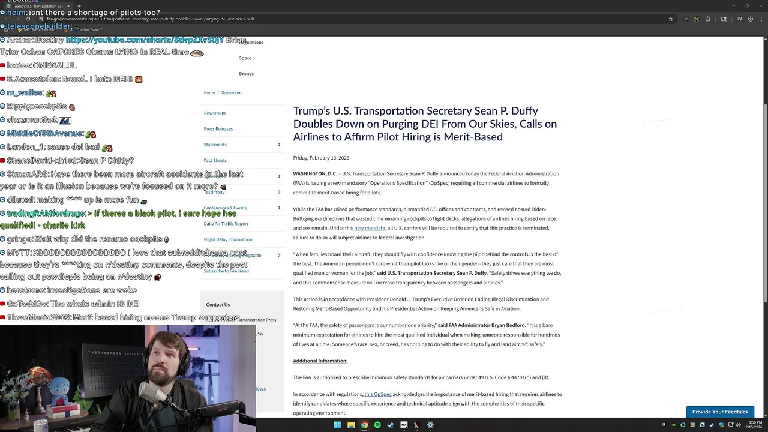
Task: Follow the 'new mandate' article link
Action: coord(370,228)
